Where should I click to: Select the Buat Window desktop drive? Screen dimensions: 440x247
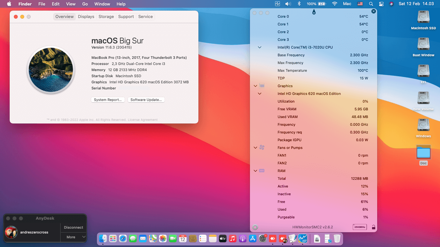pyautogui.click(x=423, y=47)
